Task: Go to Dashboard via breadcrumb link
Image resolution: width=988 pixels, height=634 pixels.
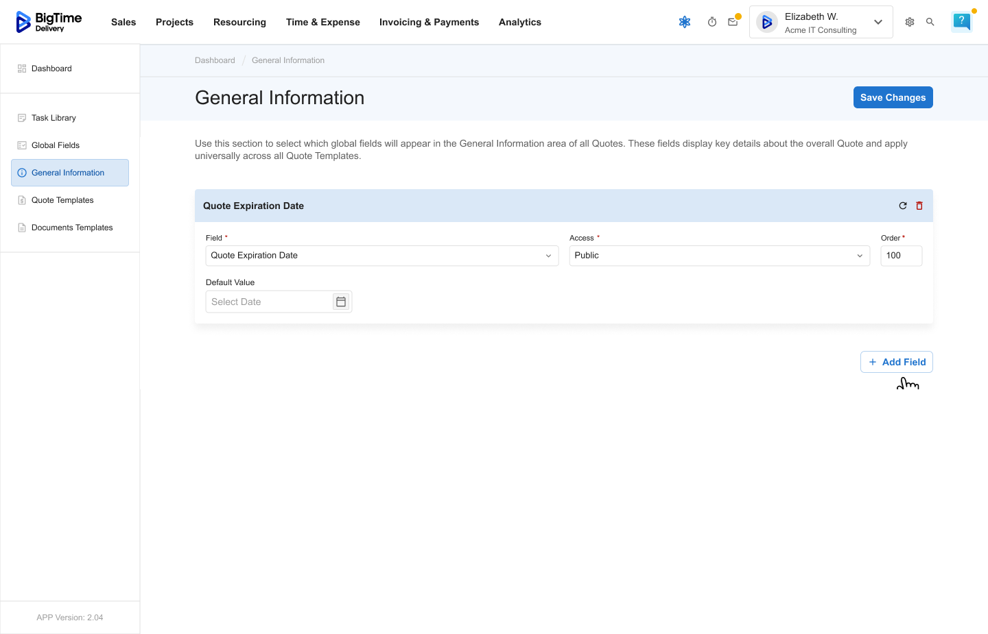Action: point(215,60)
